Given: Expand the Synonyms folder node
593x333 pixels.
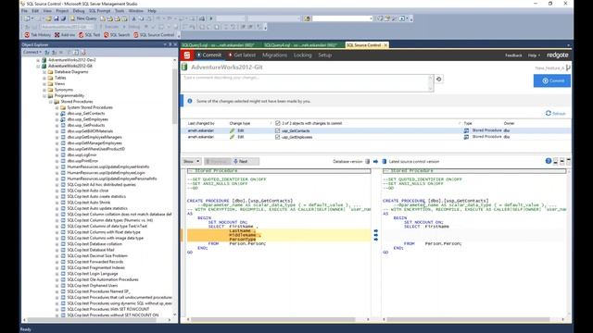Looking at the screenshot, I should [44, 90].
